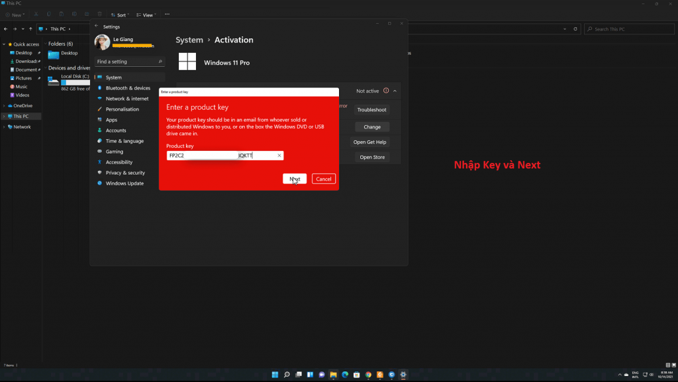
Task: Open the Sort dropdown menu
Action: click(x=120, y=13)
